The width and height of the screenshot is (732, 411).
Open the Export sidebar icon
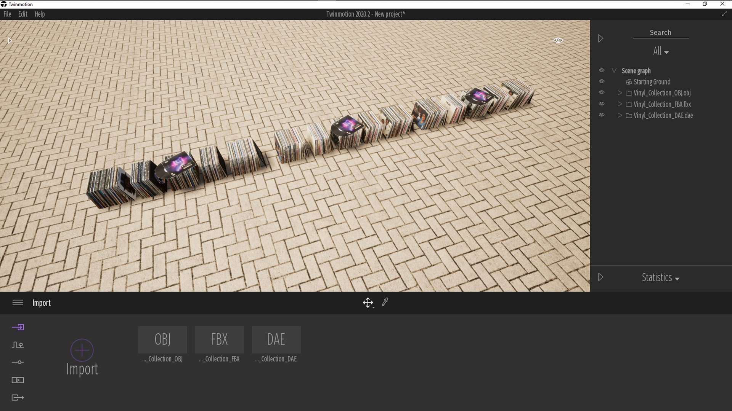18,398
